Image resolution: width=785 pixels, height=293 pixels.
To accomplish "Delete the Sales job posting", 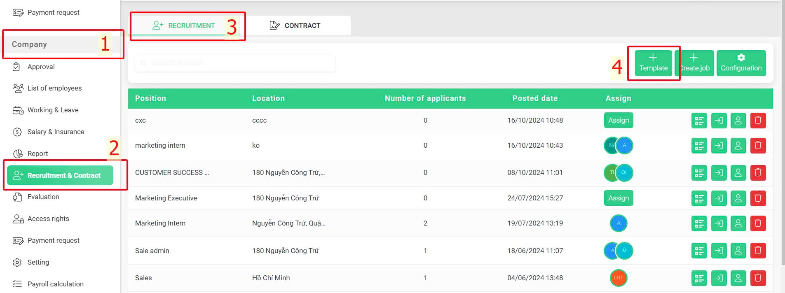I will (758, 278).
